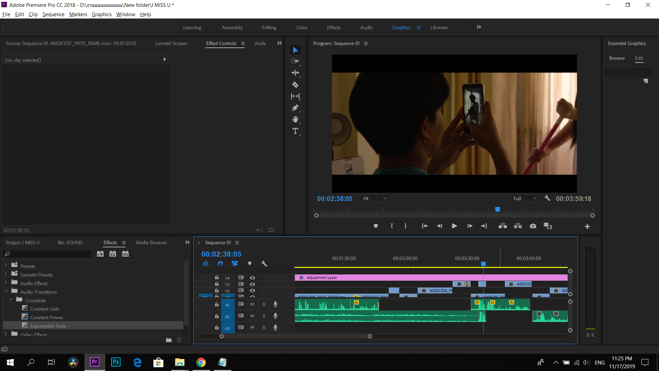659x371 pixels.
Task: Switch to the Color workspace tab
Action: [x=302, y=27]
